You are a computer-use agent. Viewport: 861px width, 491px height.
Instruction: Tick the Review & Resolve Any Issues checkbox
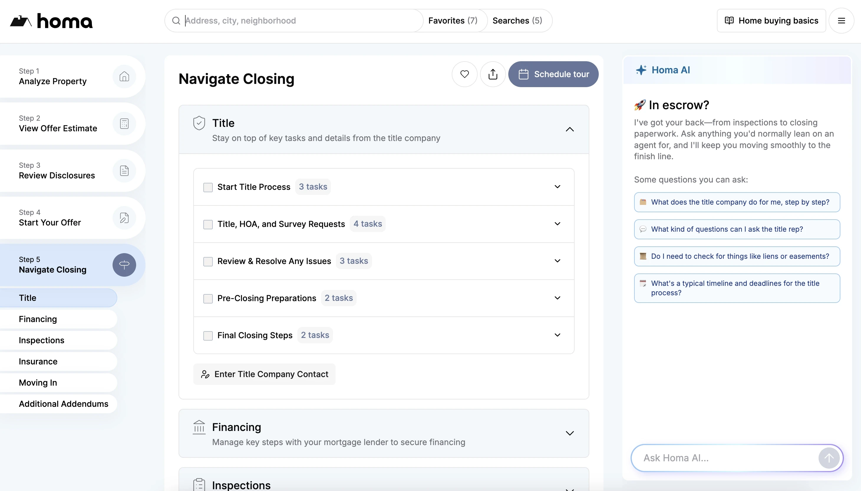(x=208, y=261)
